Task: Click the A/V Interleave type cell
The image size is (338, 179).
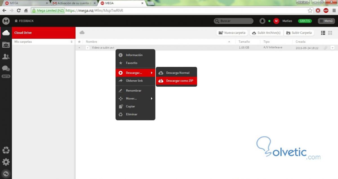Action: pyautogui.click(x=273, y=47)
